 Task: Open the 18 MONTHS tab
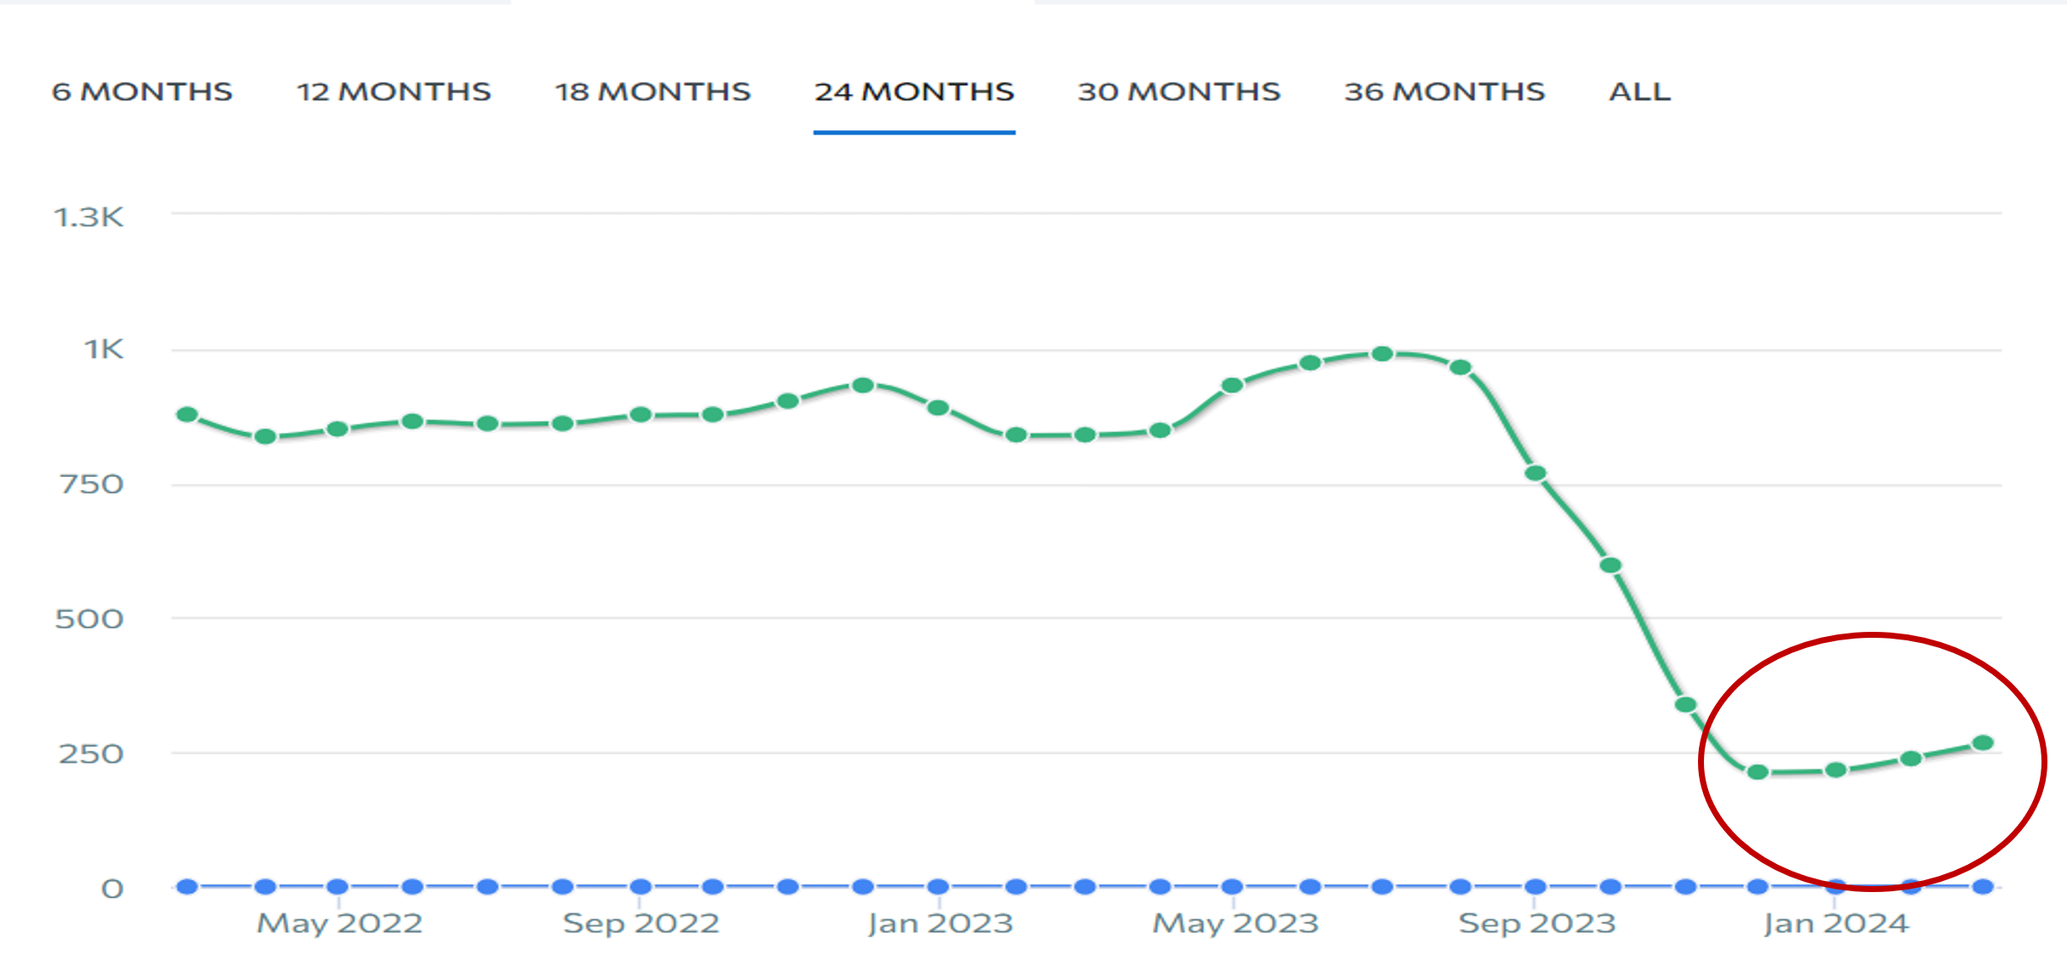point(653,92)
